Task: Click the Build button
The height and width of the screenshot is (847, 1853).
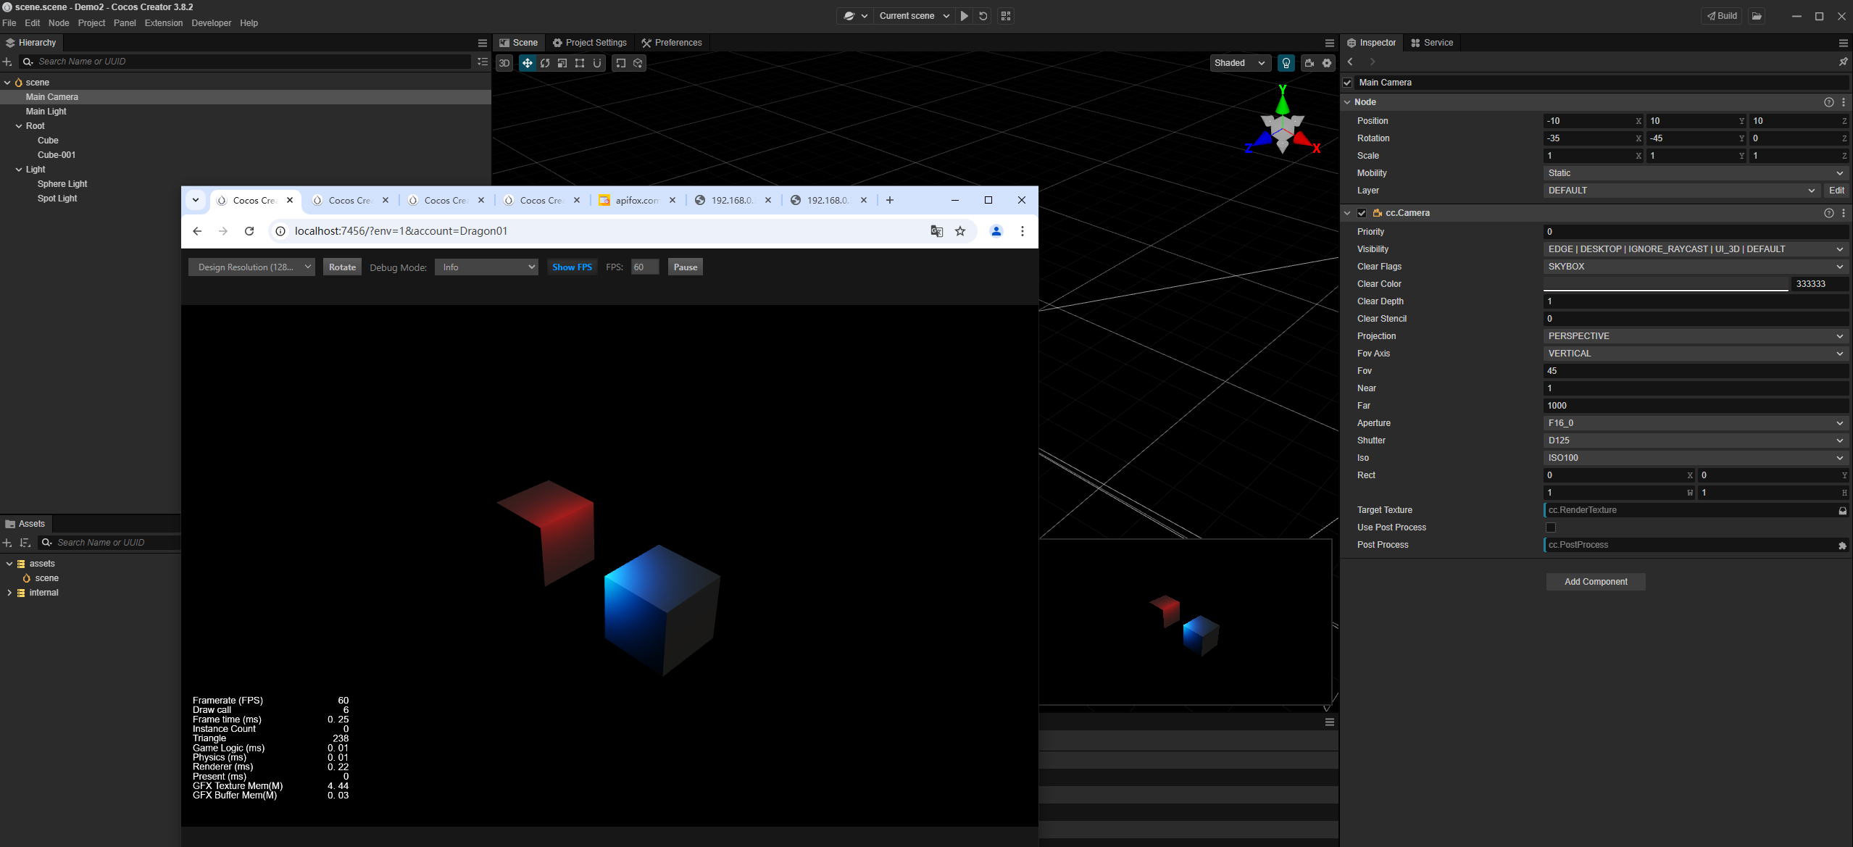Action: [1721, 16]
